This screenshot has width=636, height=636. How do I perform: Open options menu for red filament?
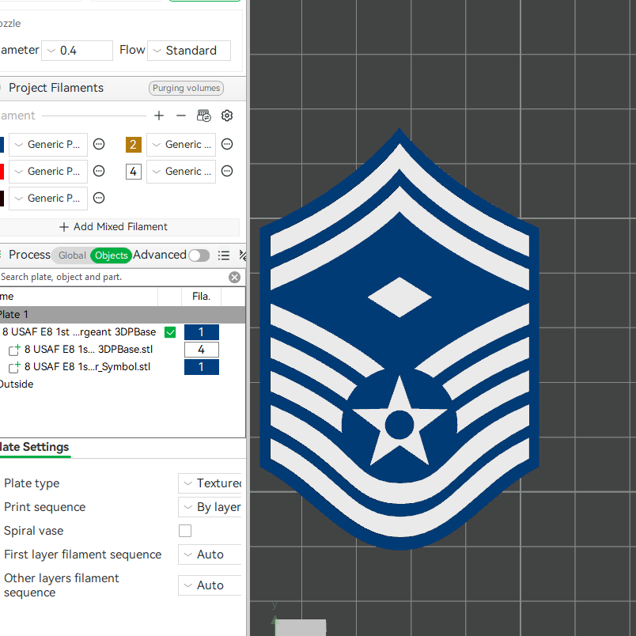(99, 171)
